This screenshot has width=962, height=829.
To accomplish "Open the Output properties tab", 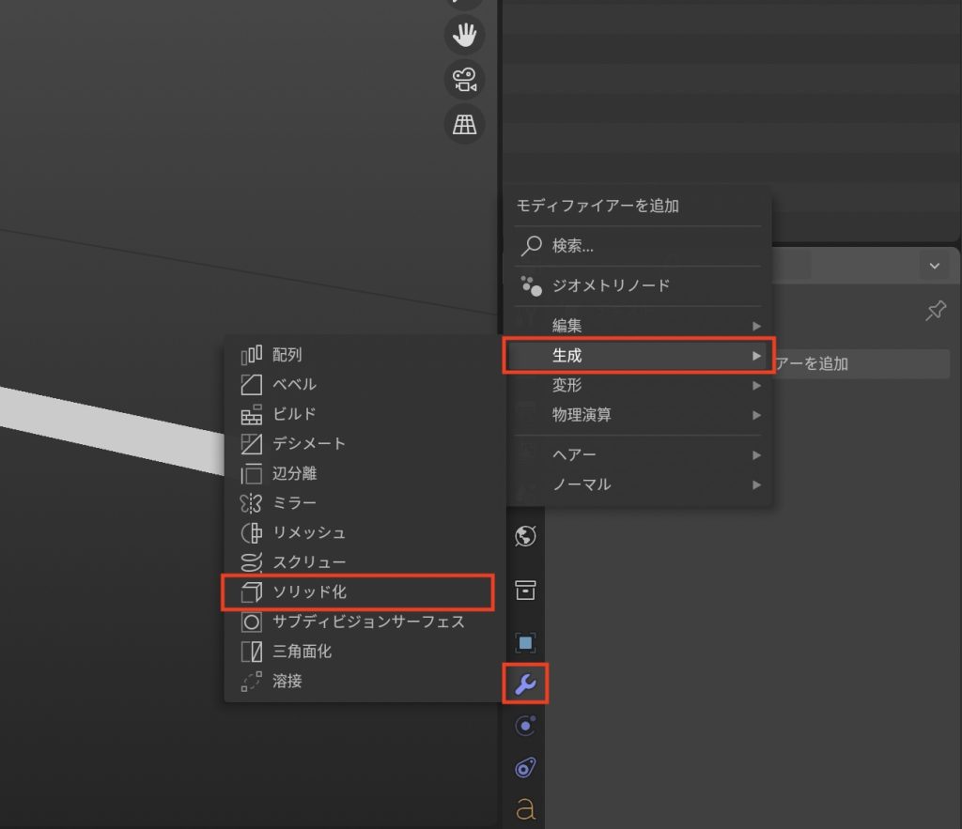I will pos(525,591).
